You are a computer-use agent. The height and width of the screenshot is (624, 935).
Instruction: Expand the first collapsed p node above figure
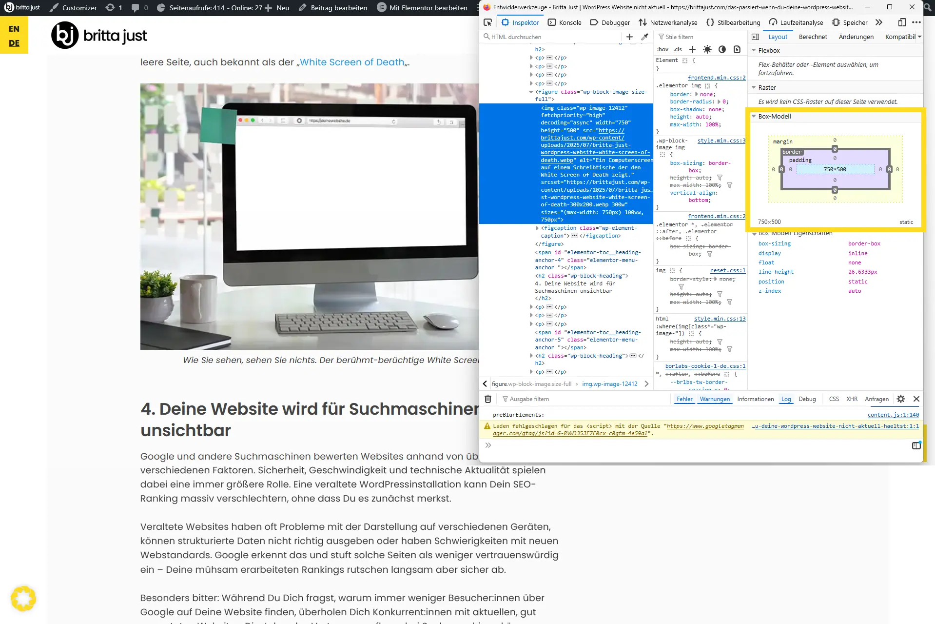coord(531,58)
